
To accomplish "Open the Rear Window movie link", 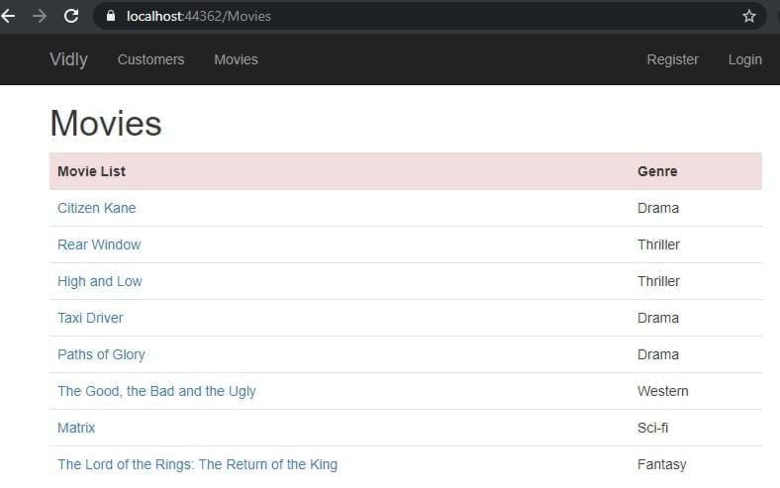I will coord(99,244).
